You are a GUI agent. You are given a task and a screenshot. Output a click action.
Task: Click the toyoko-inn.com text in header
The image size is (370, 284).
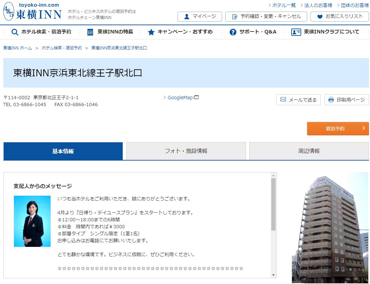[x=39, y=5]
